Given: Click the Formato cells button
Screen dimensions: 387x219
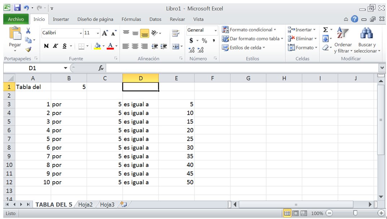Looking at the screenshot, I should 303,48.
